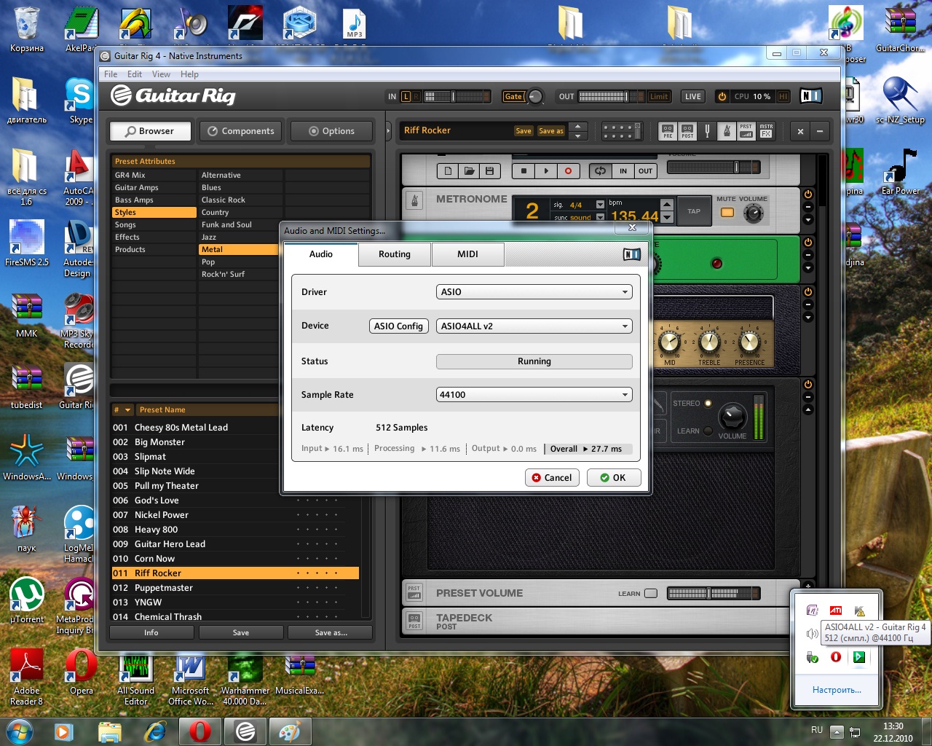Click Native Instruments logo in header
The height and width of the screenshot is (746, 932).
coord(810,96)
